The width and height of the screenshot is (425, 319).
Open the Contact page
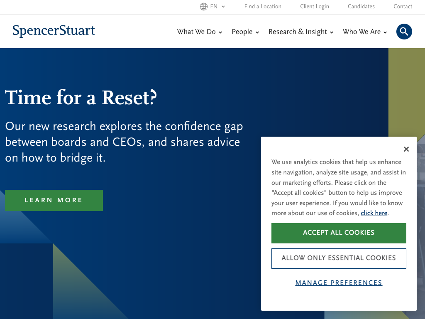403,7
